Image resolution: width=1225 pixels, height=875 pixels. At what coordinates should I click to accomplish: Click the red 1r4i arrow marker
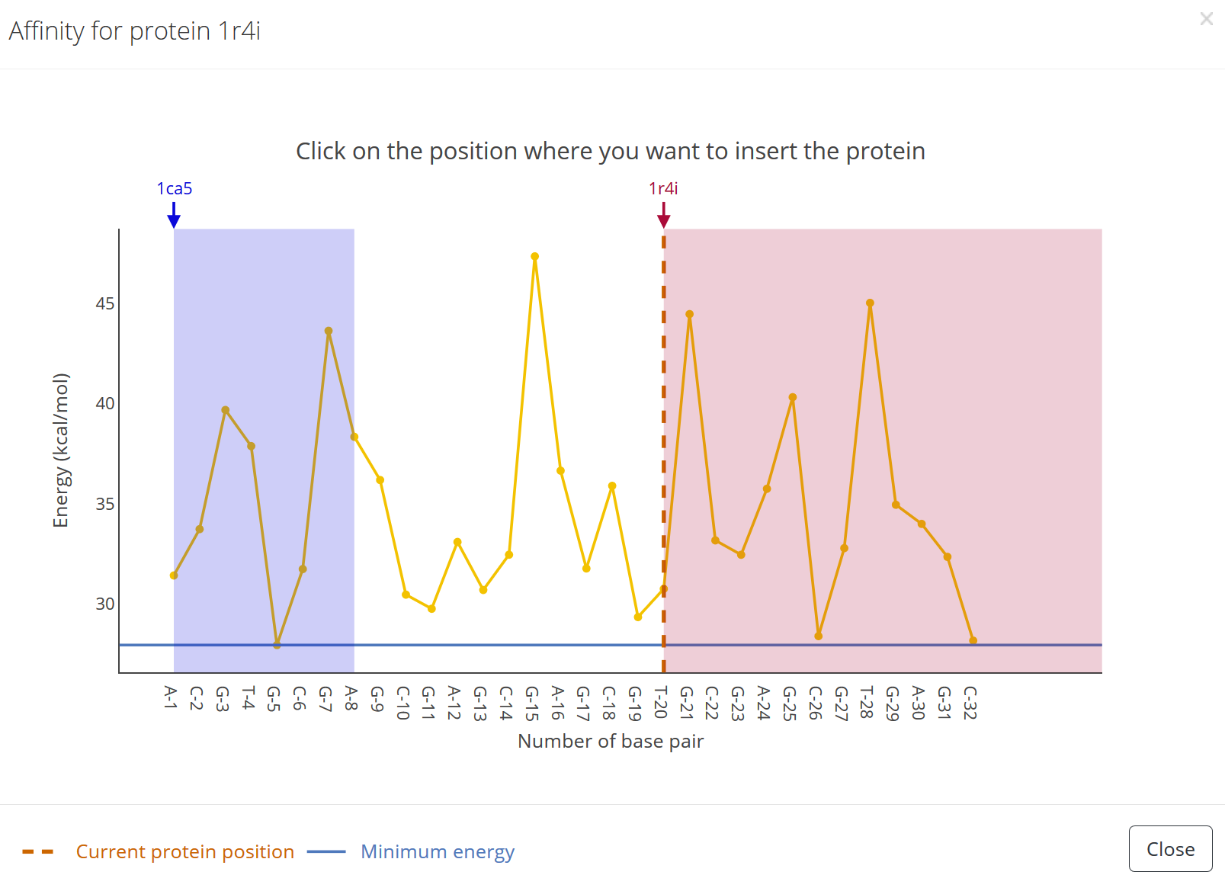663,218
